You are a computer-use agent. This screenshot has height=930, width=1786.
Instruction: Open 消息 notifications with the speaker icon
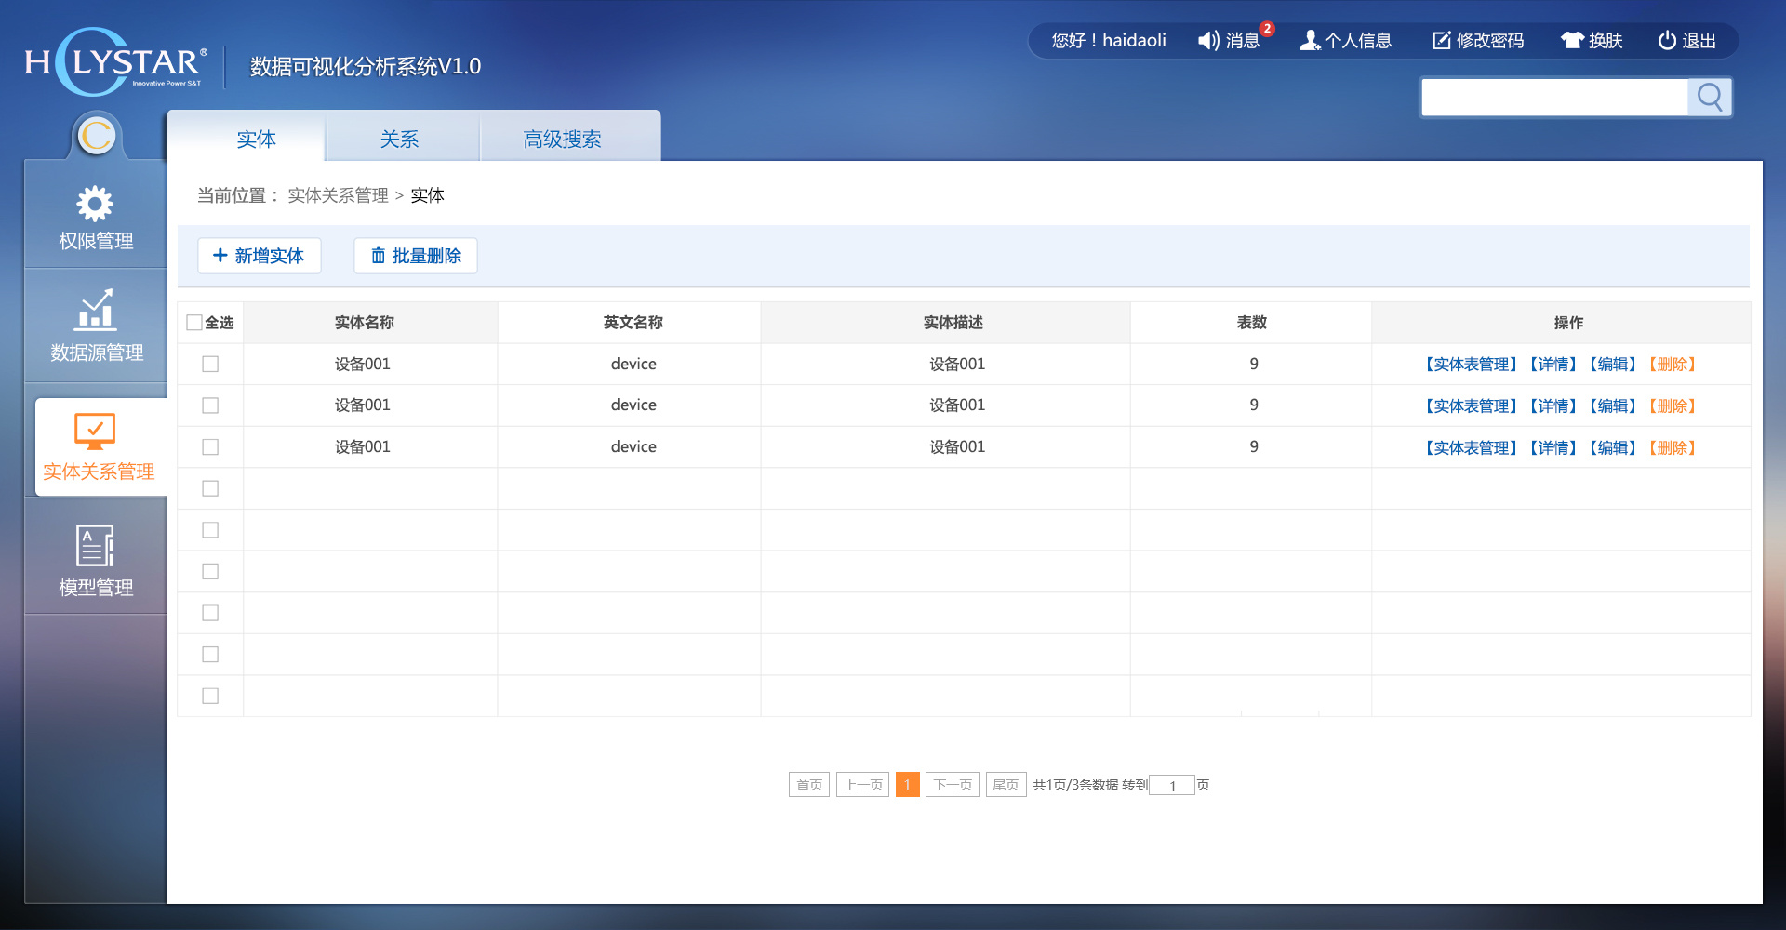point(1207,40)
